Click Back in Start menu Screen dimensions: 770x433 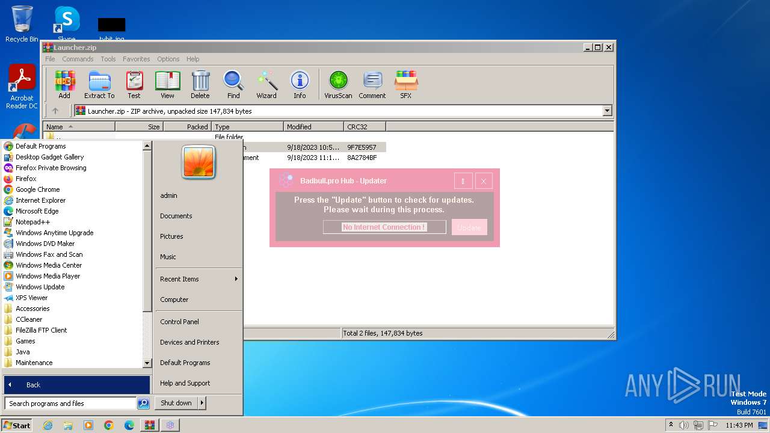77,385
